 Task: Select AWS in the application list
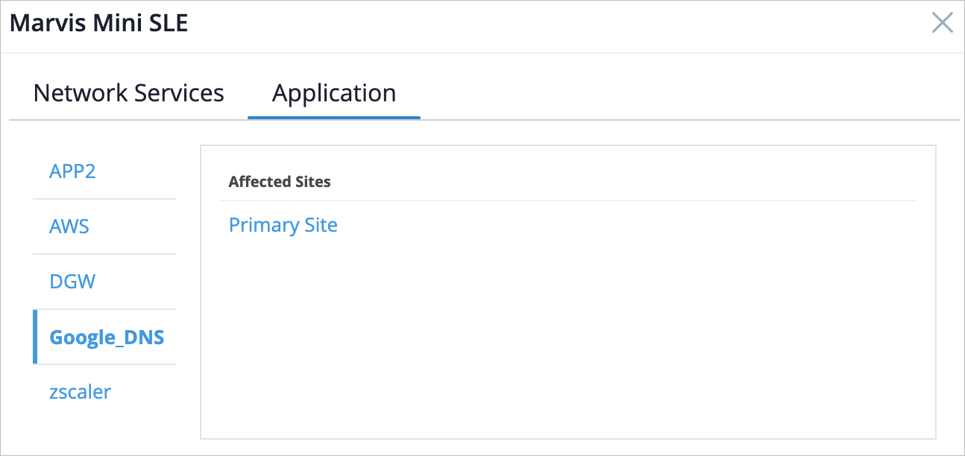point(69,227)
